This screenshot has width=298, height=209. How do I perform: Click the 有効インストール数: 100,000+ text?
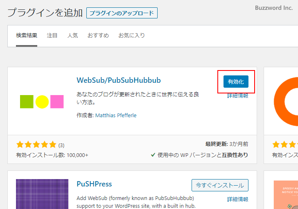coord(52,155)
